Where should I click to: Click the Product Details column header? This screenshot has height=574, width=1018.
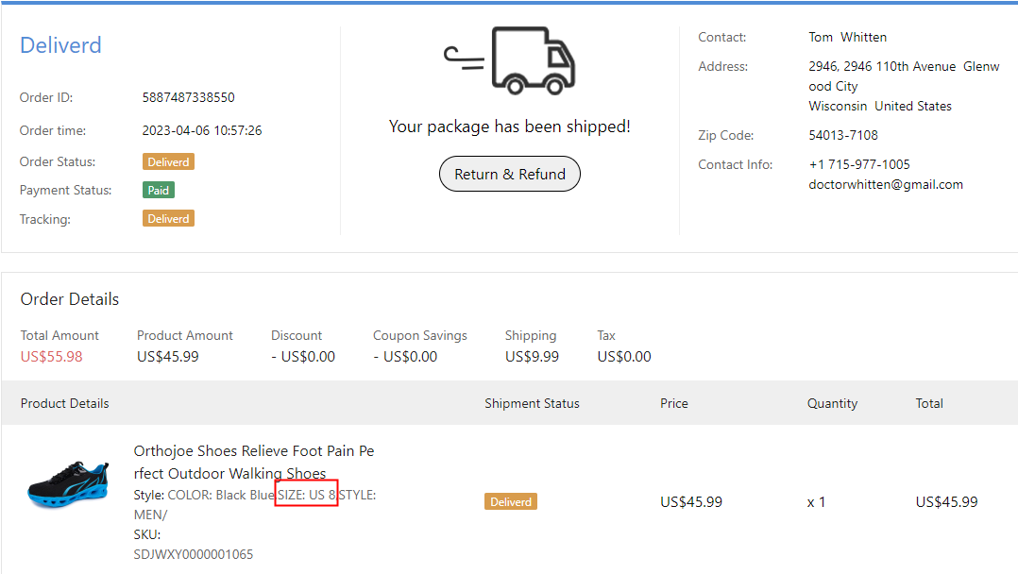65,403
